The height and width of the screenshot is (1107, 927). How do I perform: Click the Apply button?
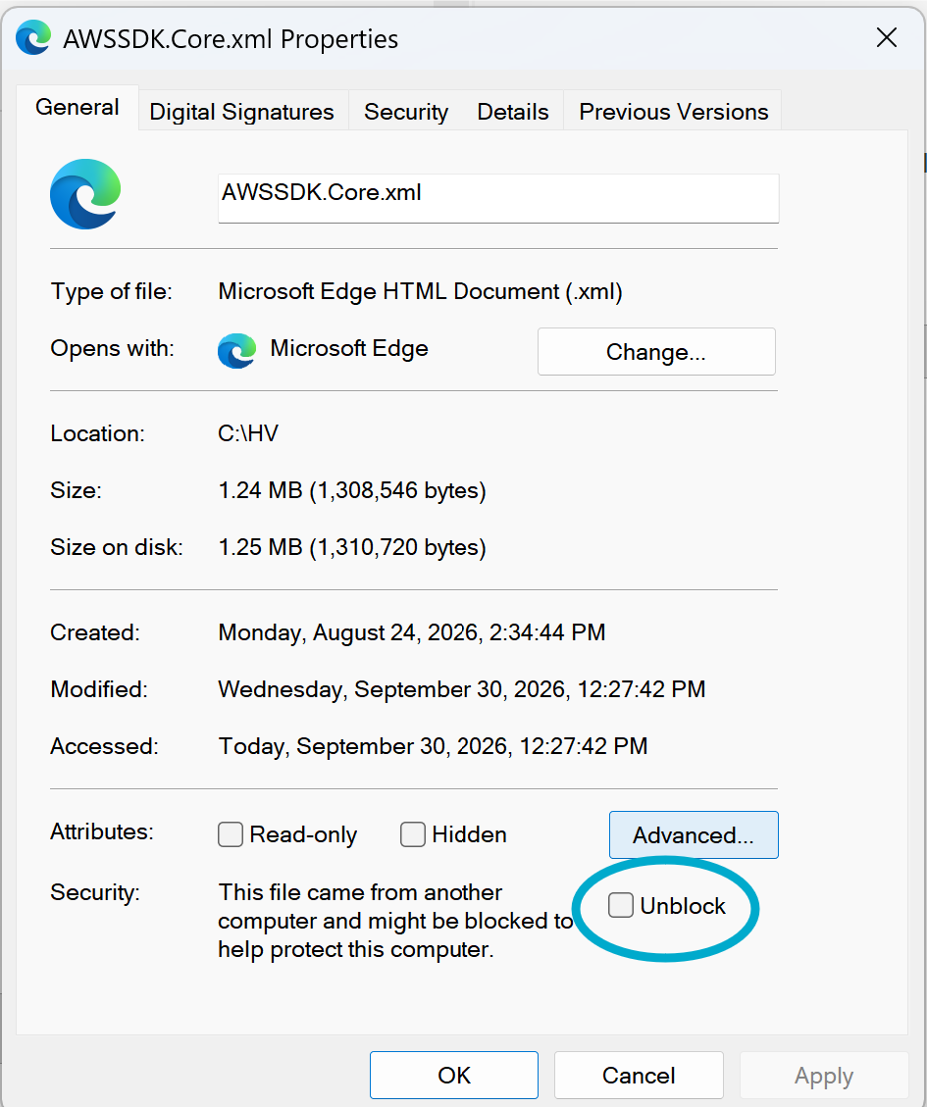(x=824, y=1076)
